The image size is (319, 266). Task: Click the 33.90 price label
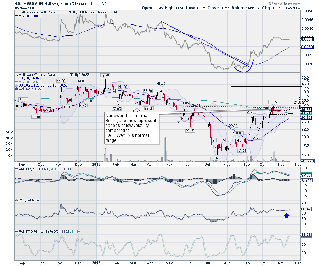tap(23, 99)
